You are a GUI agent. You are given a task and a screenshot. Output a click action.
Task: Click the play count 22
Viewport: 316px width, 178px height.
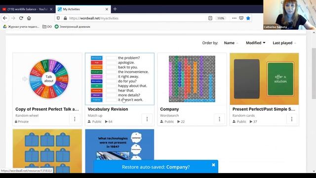[x=181, y=122]
